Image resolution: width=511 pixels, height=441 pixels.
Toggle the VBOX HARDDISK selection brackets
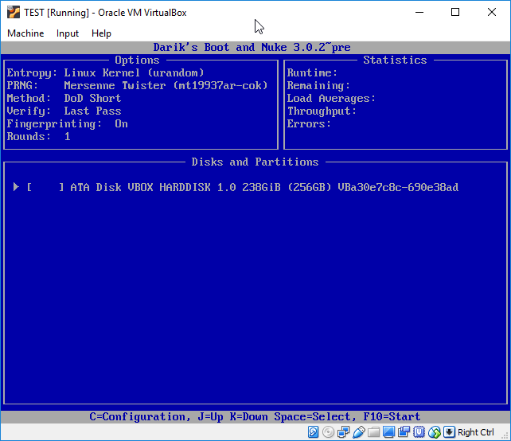point(45,187)
